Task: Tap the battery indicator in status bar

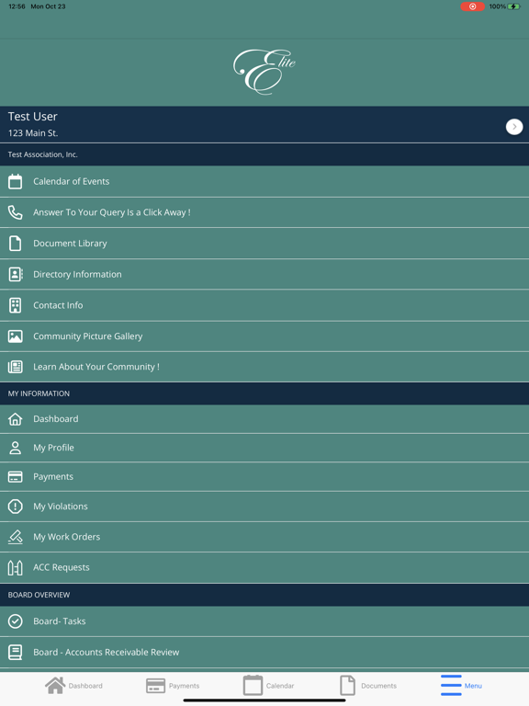Action: coord(514,6)
